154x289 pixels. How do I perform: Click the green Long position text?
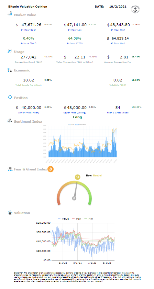(x=77, y=117)
